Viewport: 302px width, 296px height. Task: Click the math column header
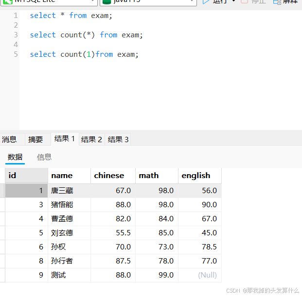coord(157,176)
